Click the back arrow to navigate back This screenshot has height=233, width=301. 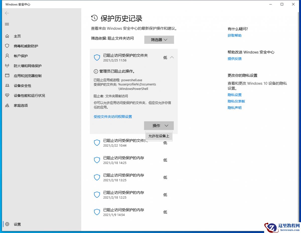[x=7, y=13]
